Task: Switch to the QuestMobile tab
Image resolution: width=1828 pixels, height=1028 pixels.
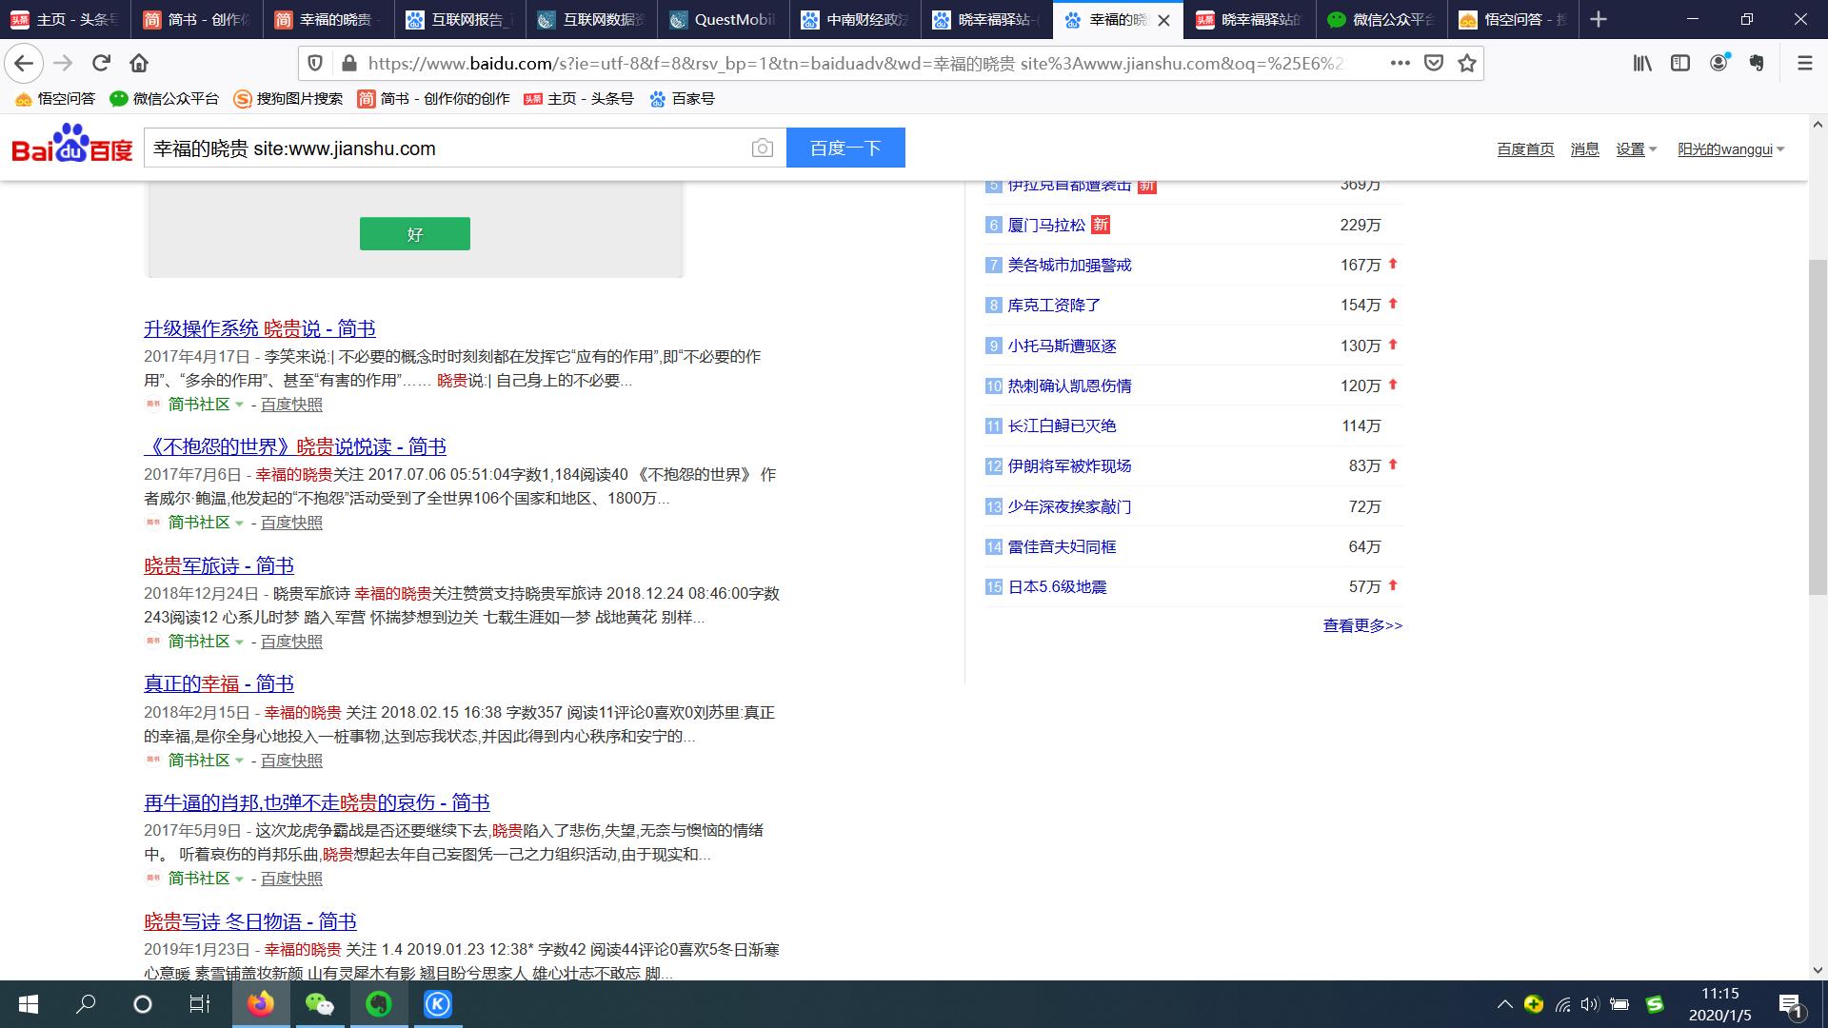Action: tap(723, 20)
